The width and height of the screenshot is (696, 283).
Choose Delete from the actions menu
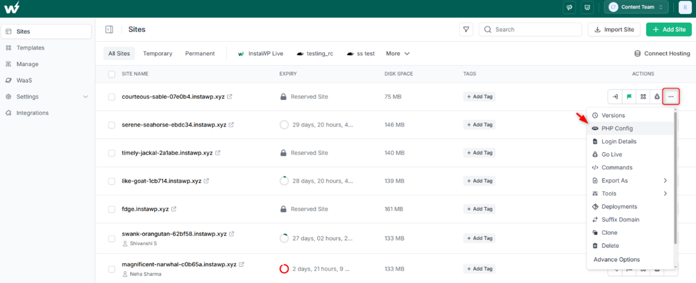(630, 246)
